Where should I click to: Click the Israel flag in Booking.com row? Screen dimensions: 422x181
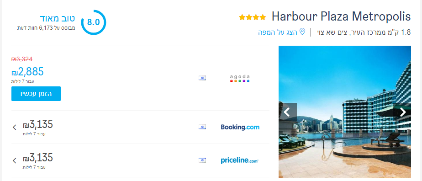tap(202, 127)
